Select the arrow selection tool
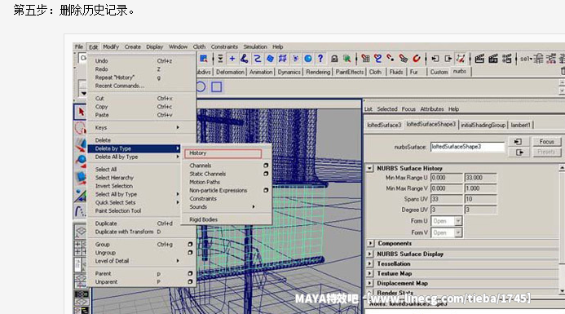Image resolution: width=565 pixels, height=314 pixels. (x=81, y=112)
